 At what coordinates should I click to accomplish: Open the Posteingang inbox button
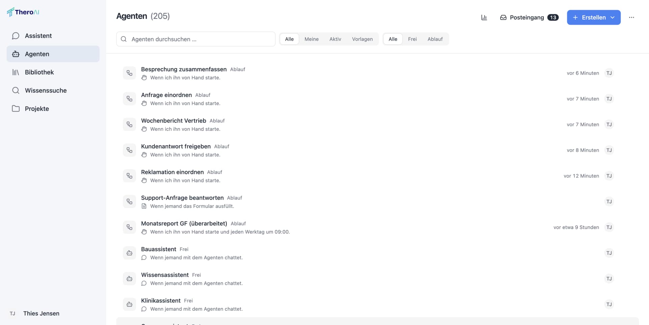click(x=529, y=18)
